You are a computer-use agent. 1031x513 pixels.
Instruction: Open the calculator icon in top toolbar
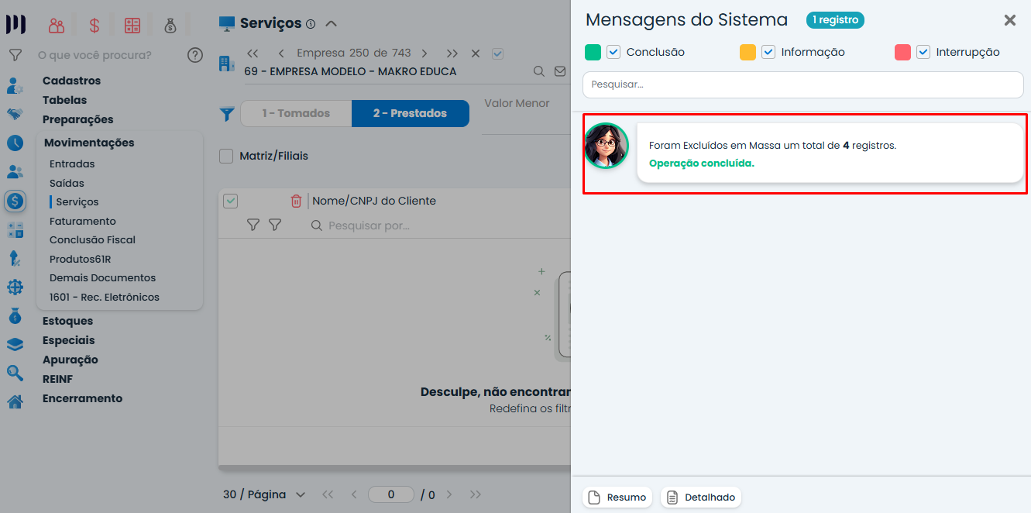132,26
